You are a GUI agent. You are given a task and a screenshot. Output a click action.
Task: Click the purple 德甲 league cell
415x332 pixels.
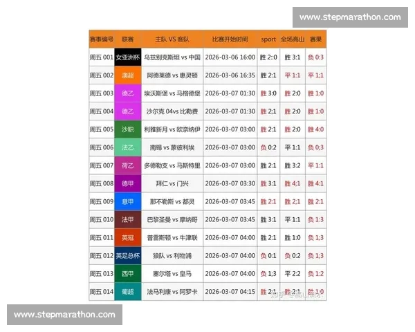128,183
